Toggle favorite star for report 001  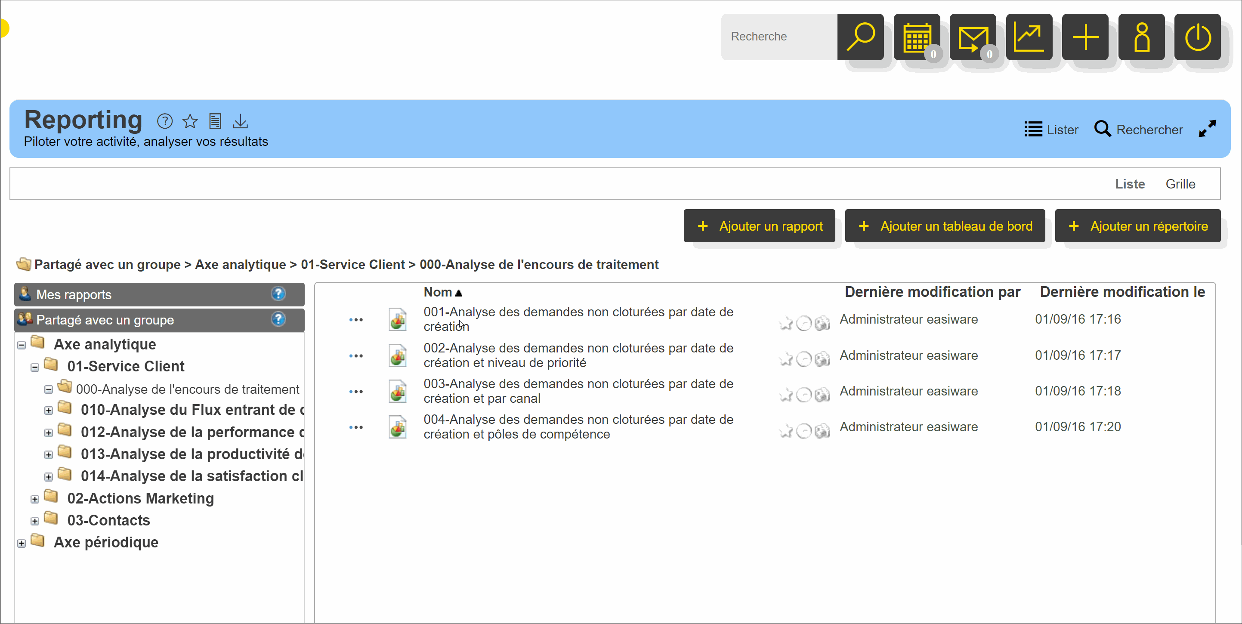point(785,323)
